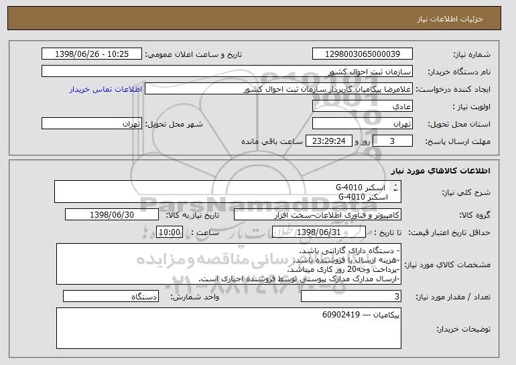
Task: Click the delivery city field تهران
Action: pos(92,124)
